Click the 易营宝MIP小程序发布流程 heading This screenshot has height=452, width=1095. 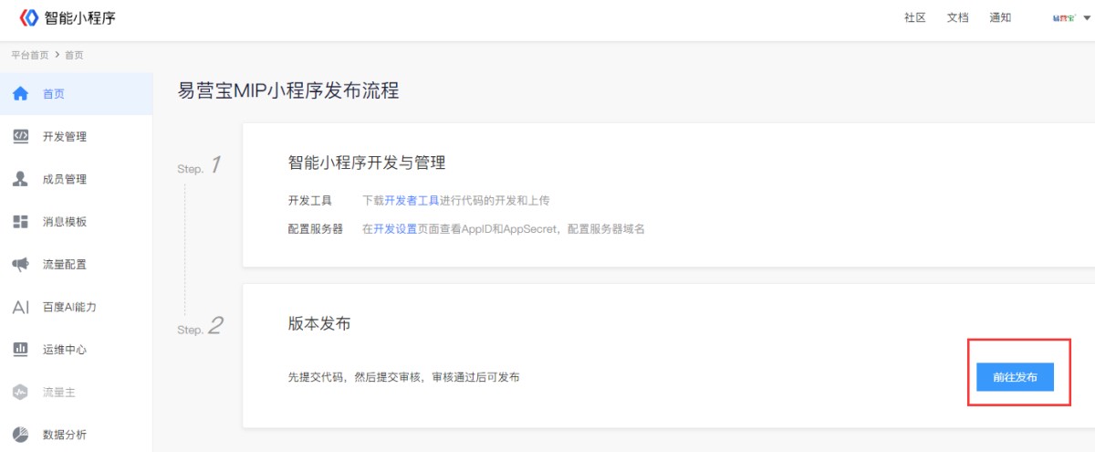288,90
